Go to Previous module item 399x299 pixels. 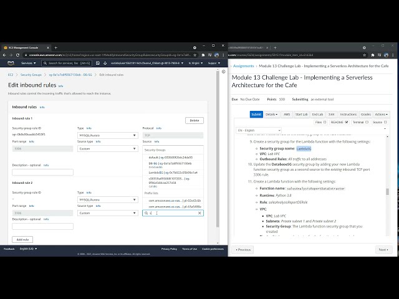pyautogui.click(x=243, y=250)
